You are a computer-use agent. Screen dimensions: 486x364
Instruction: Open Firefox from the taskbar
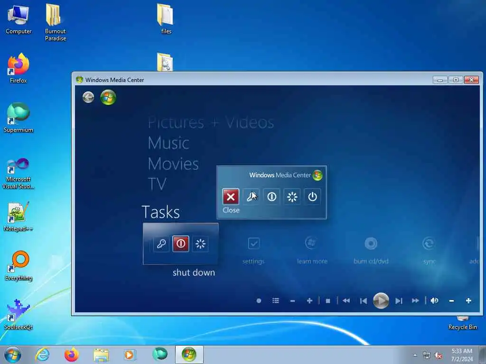point(72,355)
